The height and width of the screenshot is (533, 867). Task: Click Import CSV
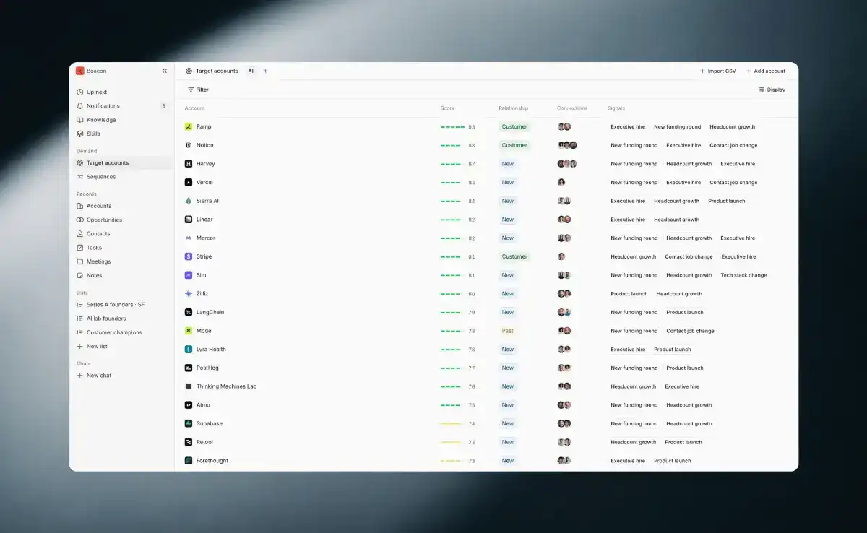pos(717,71)
